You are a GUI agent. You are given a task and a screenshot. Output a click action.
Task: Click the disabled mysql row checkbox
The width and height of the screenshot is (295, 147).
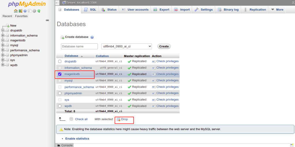point(60,80)
